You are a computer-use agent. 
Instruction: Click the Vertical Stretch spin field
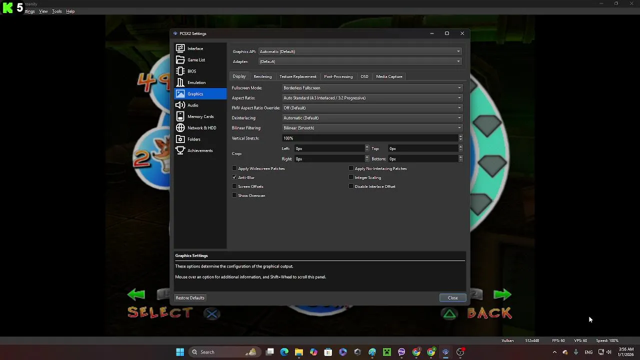pyautogui.click(x=372, y=138)
